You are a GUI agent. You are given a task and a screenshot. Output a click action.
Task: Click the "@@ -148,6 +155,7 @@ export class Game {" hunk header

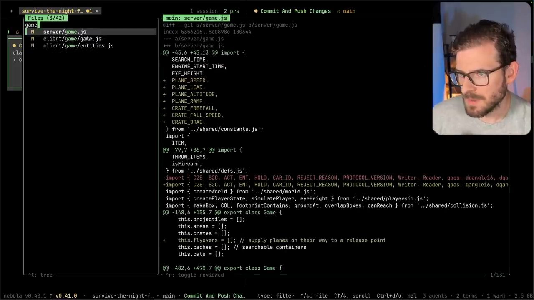pos(222,212)
